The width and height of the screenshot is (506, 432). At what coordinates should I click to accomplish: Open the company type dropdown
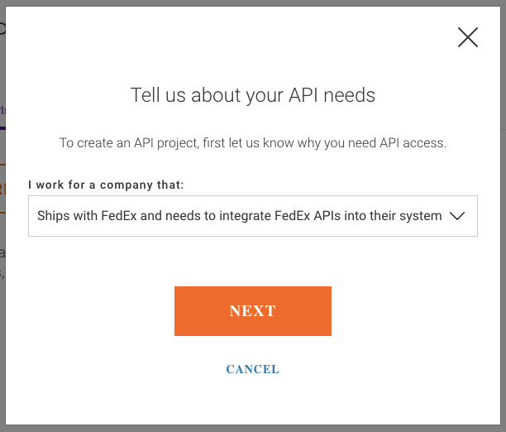point(253,216)
